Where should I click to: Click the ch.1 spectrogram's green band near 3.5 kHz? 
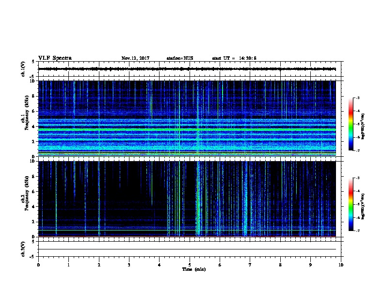coord(187,130)
